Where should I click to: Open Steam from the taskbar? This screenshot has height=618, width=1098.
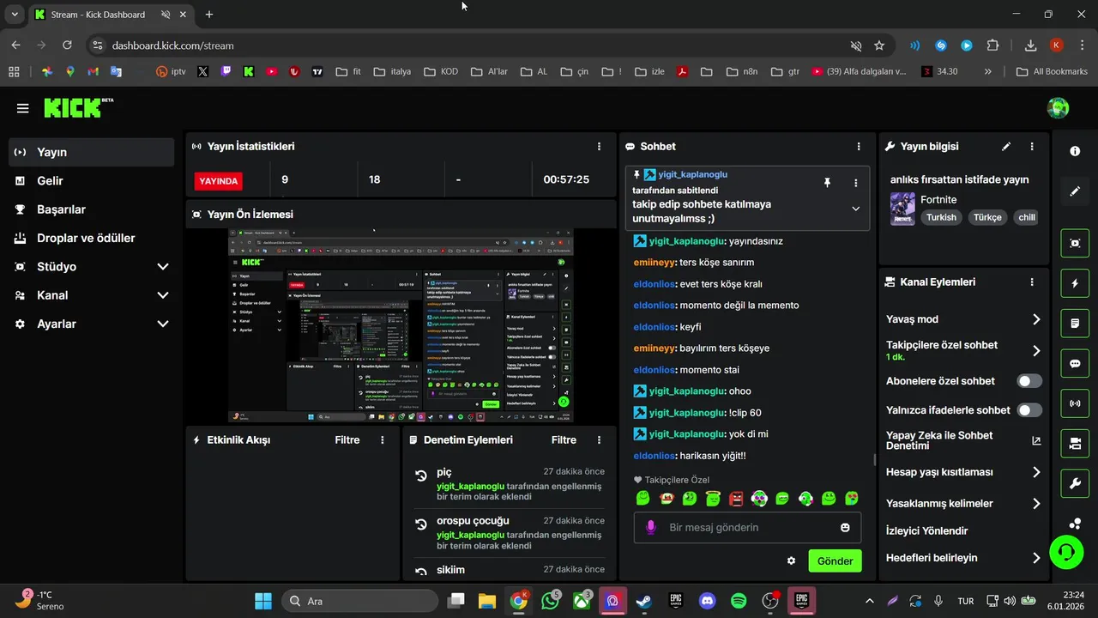[643, 601]
